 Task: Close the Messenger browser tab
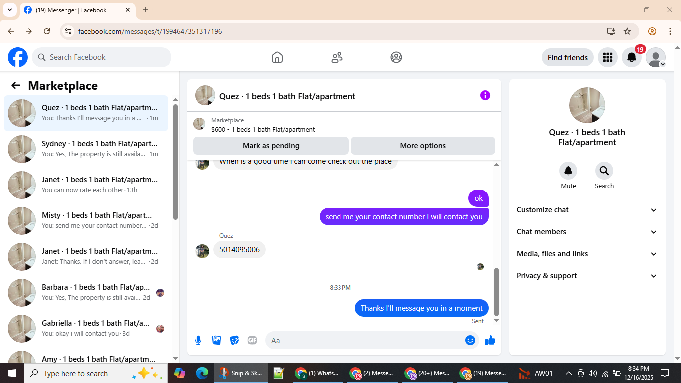[128, 10]
